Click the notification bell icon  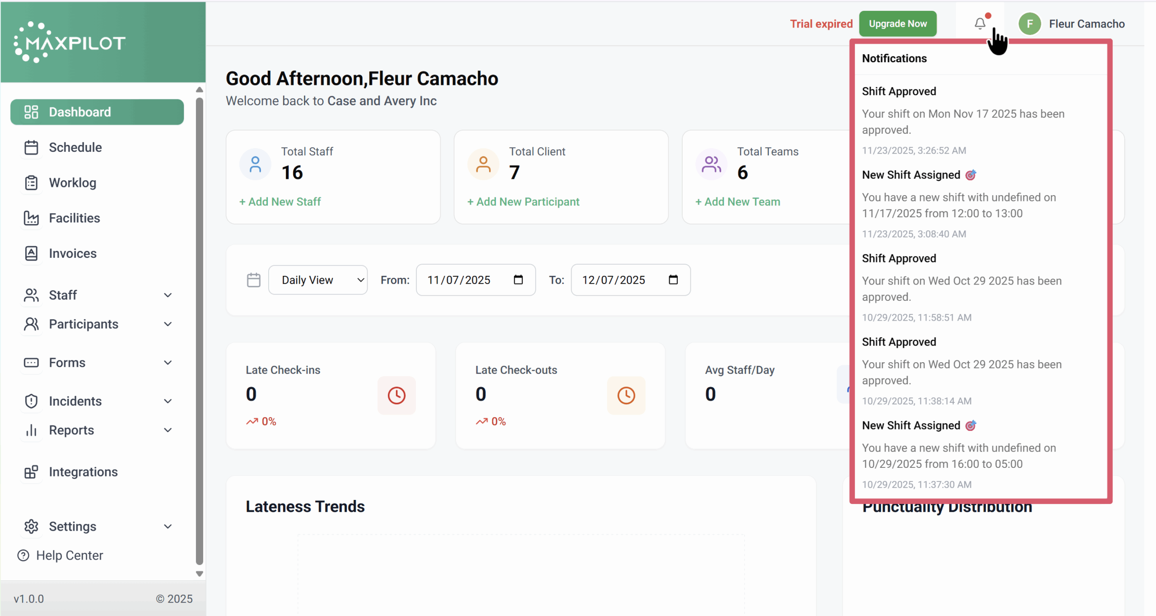point(979,23)
